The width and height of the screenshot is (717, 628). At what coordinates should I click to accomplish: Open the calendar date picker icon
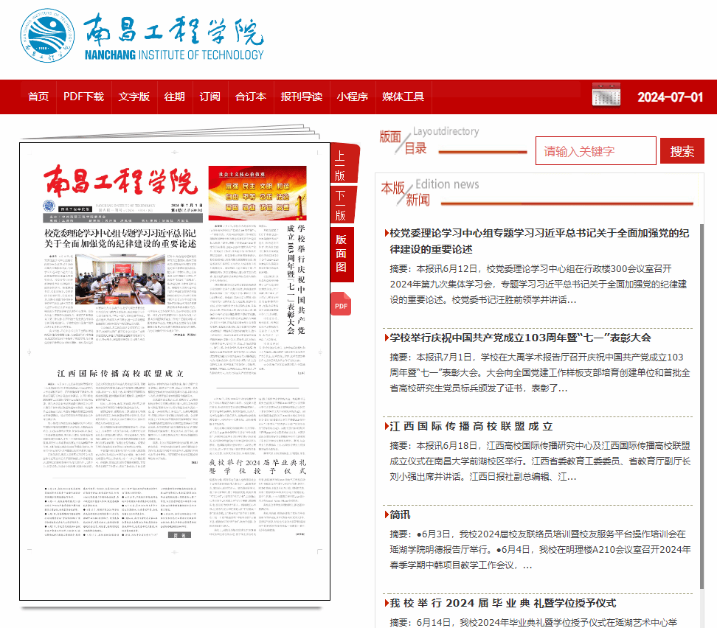tap(606, 94)
